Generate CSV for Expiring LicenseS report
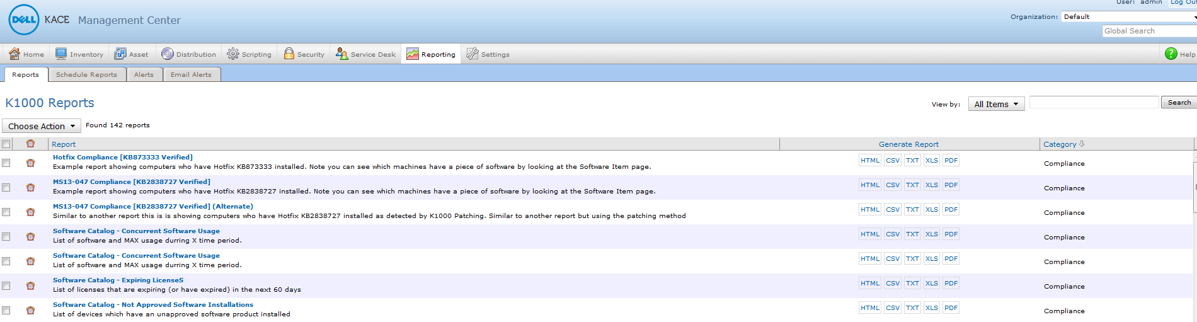This screenshot has width=1197, height=322. pos(893,283)
